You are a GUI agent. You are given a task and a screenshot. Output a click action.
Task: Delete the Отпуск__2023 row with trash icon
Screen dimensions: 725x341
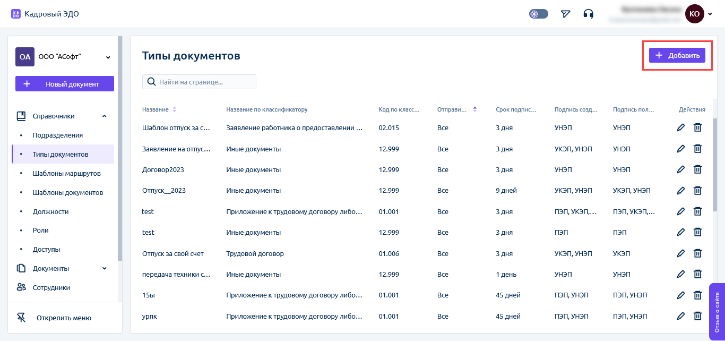tap(698, 191)
